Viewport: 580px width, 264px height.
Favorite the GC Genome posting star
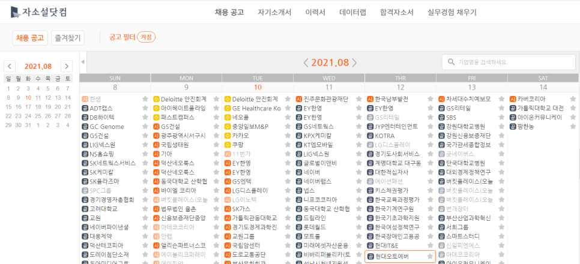(x=145, y=127)
